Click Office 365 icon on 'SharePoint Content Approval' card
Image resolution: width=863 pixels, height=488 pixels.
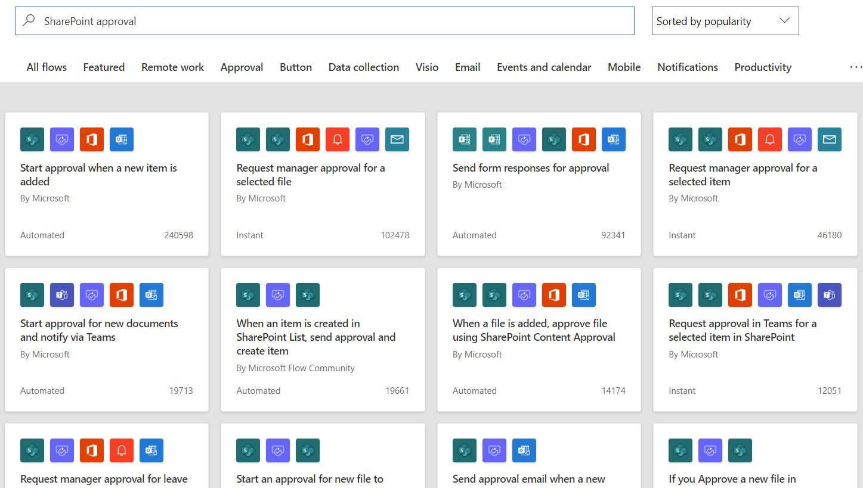[x=554, y=295]
